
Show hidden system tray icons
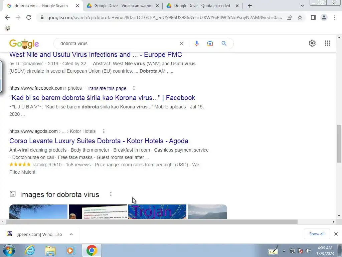tap(284, 251)
